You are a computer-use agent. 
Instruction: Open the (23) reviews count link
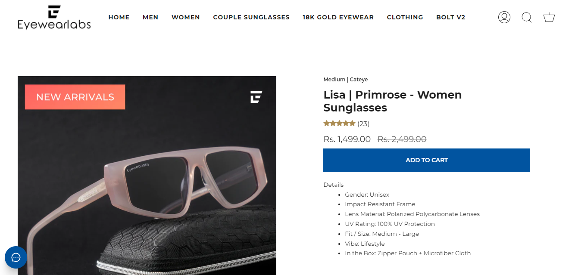click(363, 124)
